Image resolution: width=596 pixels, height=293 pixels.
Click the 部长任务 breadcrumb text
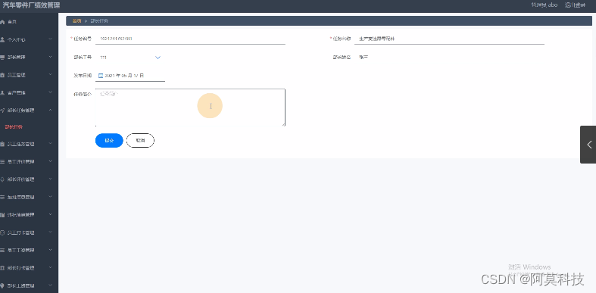point(99,21)
